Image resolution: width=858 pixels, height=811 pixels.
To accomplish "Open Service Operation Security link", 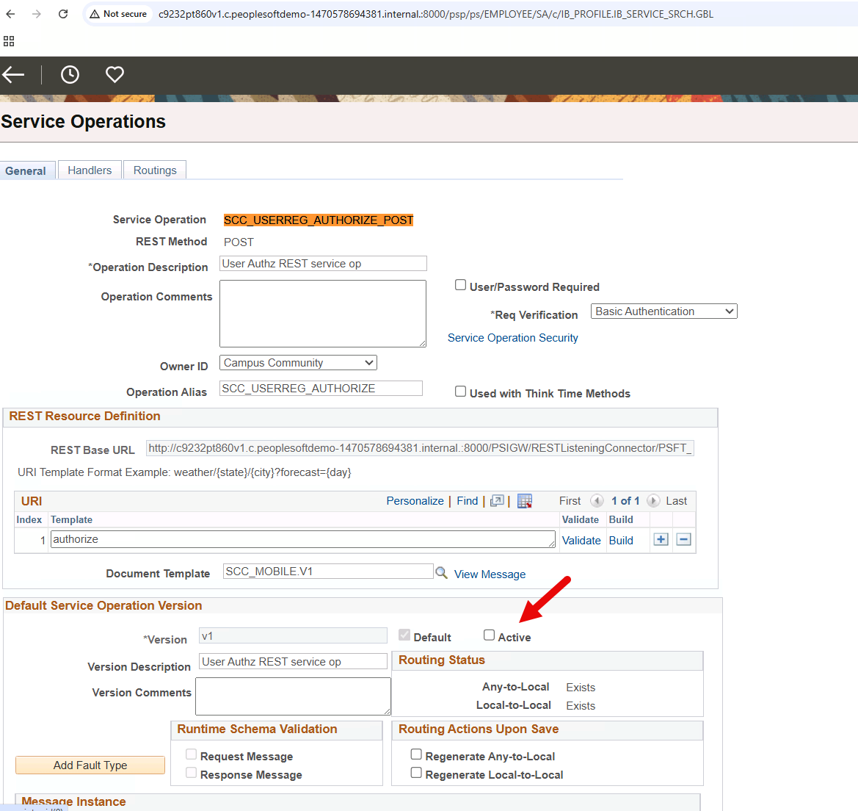I will coord(512,338).
